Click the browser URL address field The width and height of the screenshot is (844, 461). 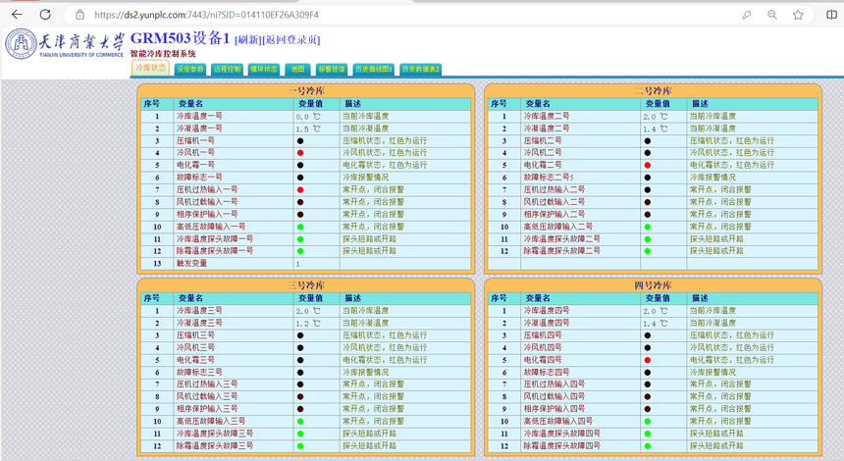[x=393, y=15]
